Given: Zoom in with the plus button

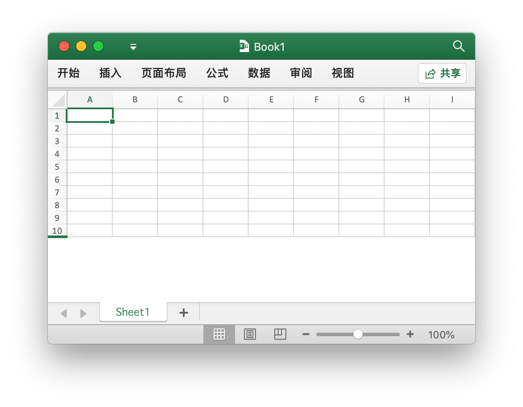Looking at the screenshot, I should point(410,334).
